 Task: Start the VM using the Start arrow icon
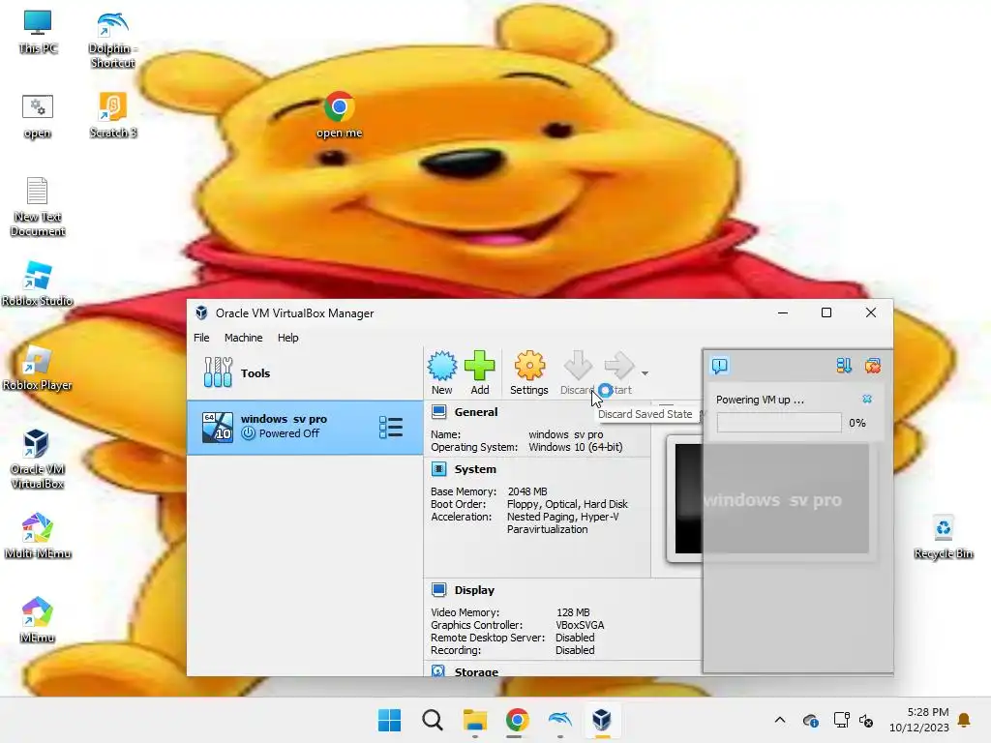pos(618,366)
